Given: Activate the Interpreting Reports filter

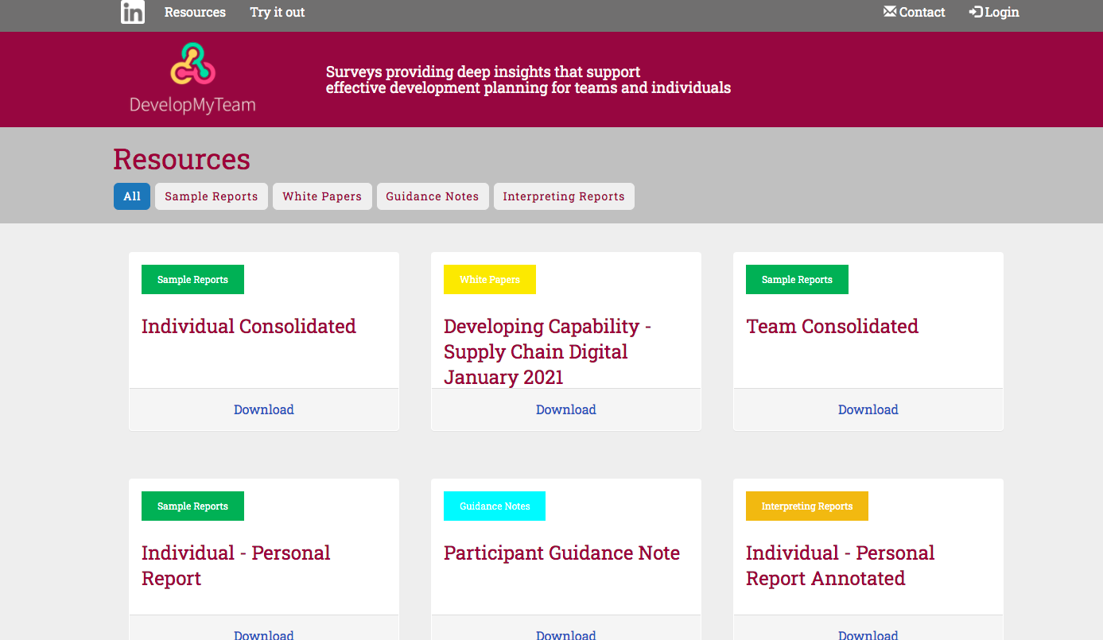Looking at the screenshot, I should pos(564,196).
